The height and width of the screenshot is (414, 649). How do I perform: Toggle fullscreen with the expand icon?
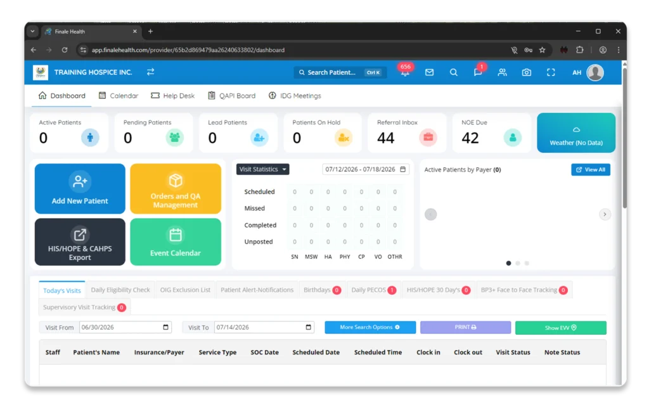pos(551,72)
